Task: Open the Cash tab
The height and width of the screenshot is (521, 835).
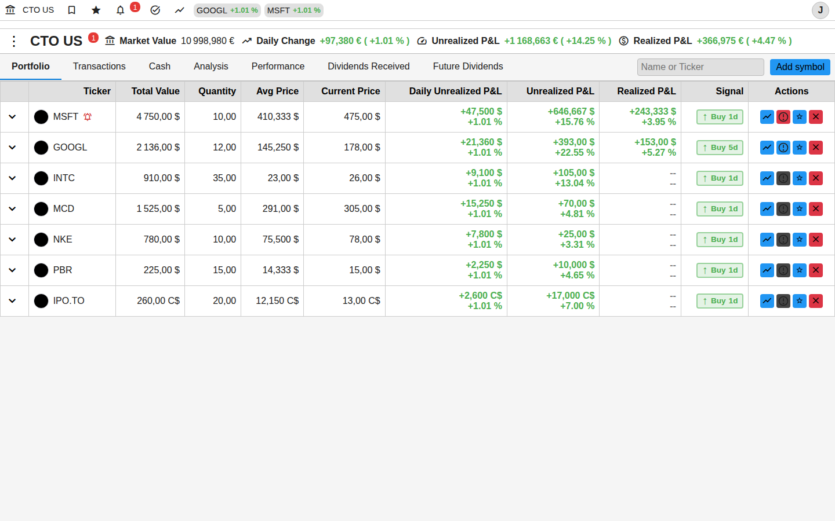Action: click(x=159, y=67)
